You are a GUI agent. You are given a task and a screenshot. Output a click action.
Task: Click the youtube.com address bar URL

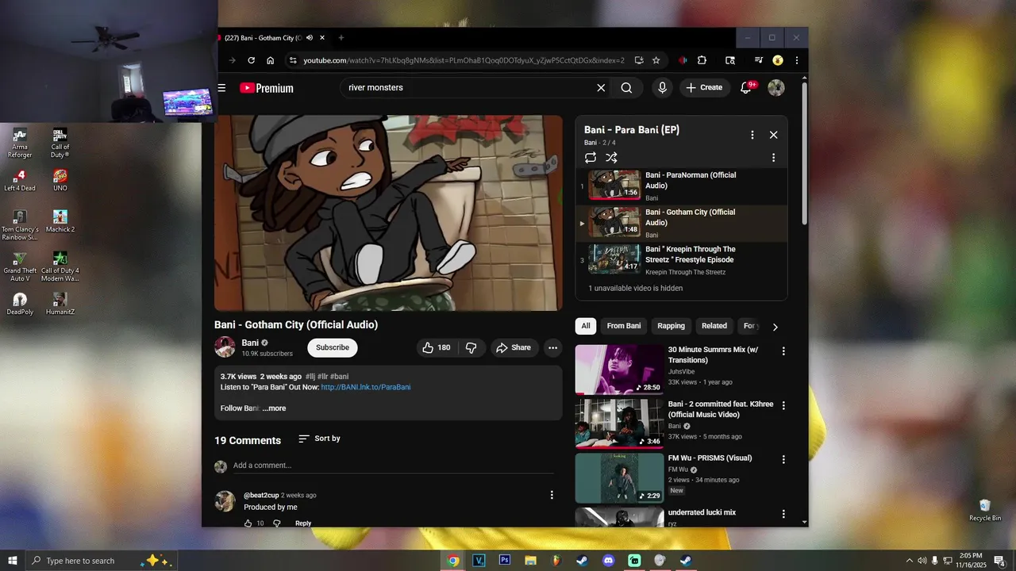tap(464, 60)
